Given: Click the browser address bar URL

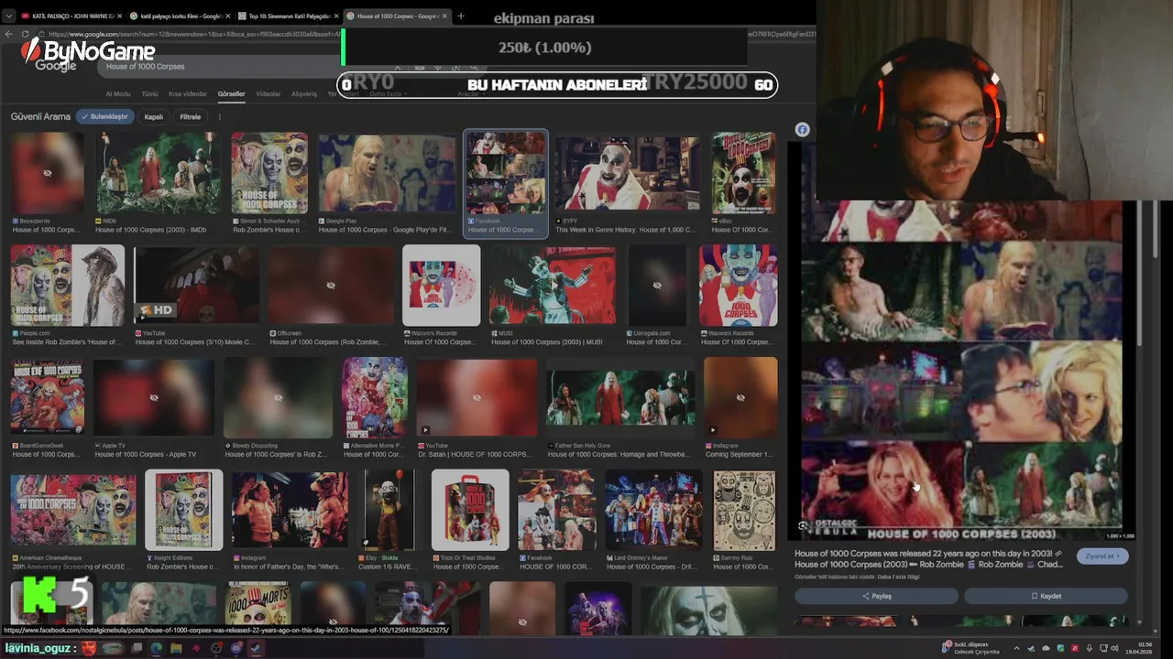Looking at the screenshot, I should [192, 34].
